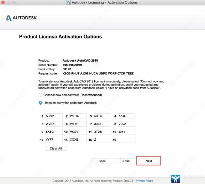The width and height of the screenshot is (205, 184).
Task: Click activation code field 3 containing 5DTC
Action: pos(102,116)
